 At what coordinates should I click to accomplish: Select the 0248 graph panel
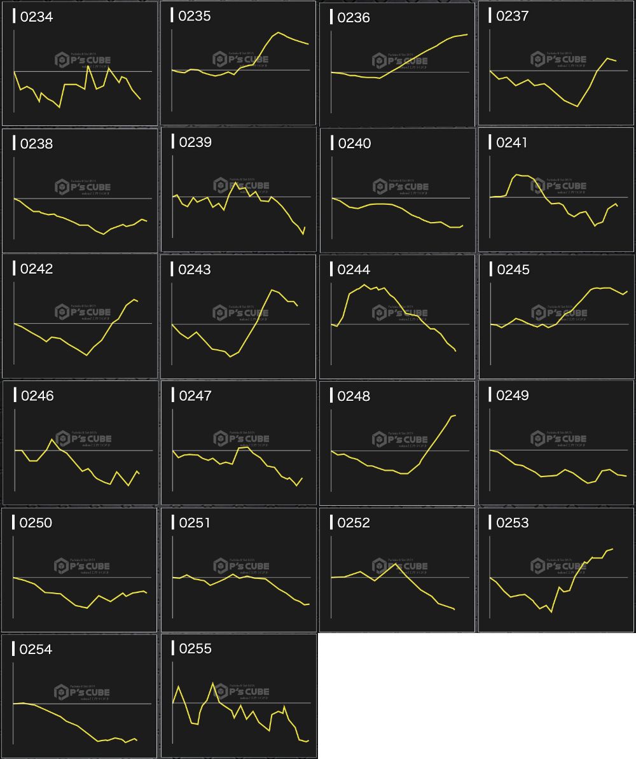coord(397,443)
